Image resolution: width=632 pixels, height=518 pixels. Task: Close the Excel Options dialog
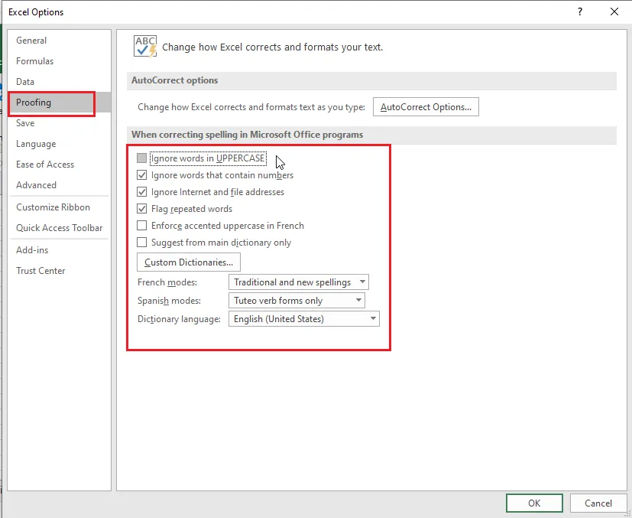(x=614, y=11)
